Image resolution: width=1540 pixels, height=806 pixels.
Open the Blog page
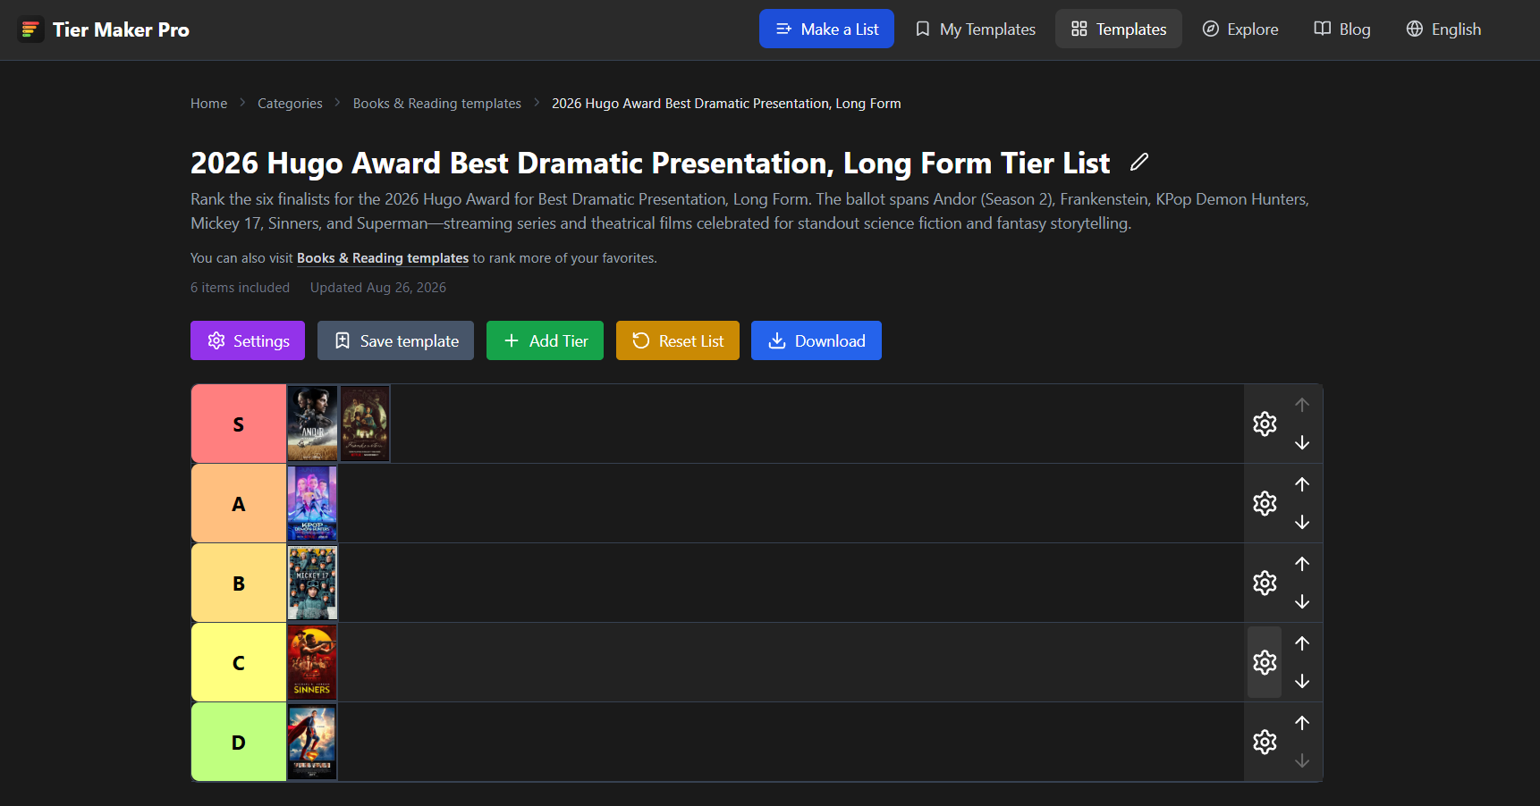pos(1341,29)
